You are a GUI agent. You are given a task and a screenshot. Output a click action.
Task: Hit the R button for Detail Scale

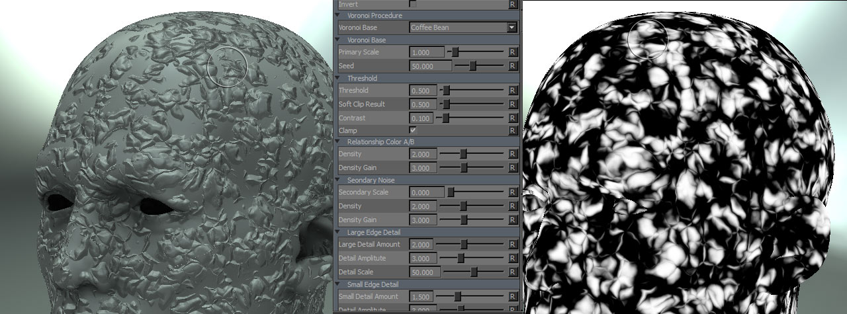pyautogui.click(x=512, y=272)
